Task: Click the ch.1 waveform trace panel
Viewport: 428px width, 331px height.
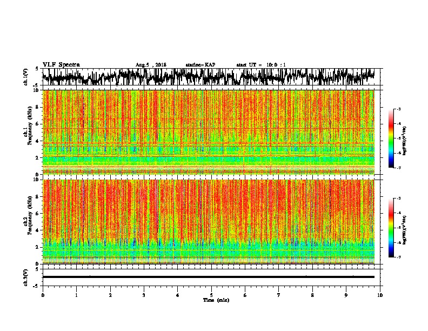Action: coord(211,77)
